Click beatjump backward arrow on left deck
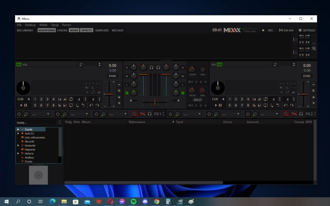The height and width of the screenshot is (206, 330). pos(91,105)
